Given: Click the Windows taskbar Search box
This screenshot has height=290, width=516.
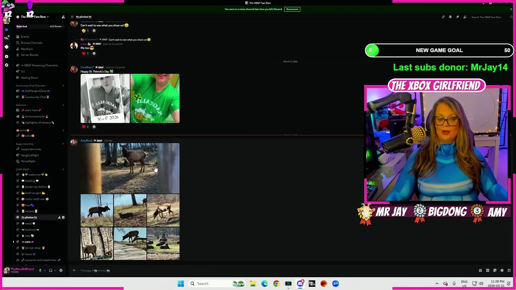Looking at the screenshot, I should [216, 284].
